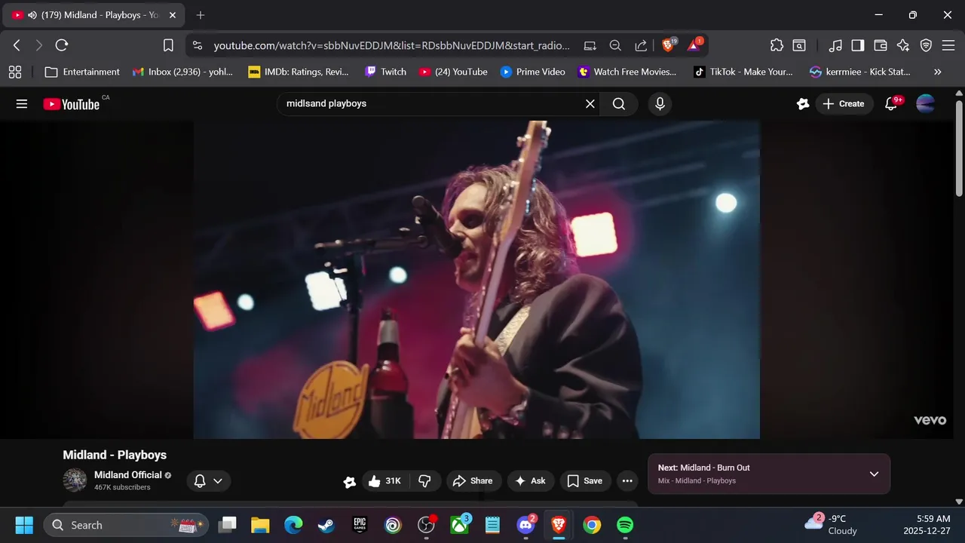Open the Prime Video bookmark
Image resolution: width=965 pixels, height=543 pixels.
[x=533, y=72]
